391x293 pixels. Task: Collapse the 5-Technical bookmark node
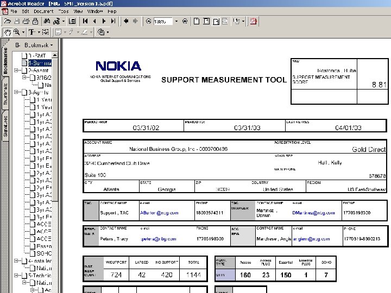(16, 276)
